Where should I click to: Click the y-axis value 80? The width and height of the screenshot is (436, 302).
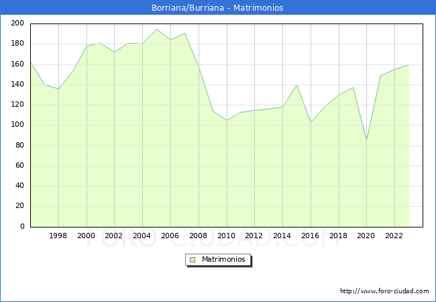(x=19, y=146)
